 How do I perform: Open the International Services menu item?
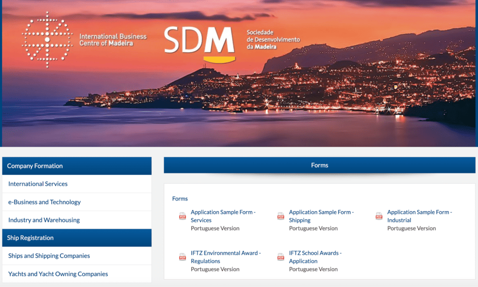point(38,184)
